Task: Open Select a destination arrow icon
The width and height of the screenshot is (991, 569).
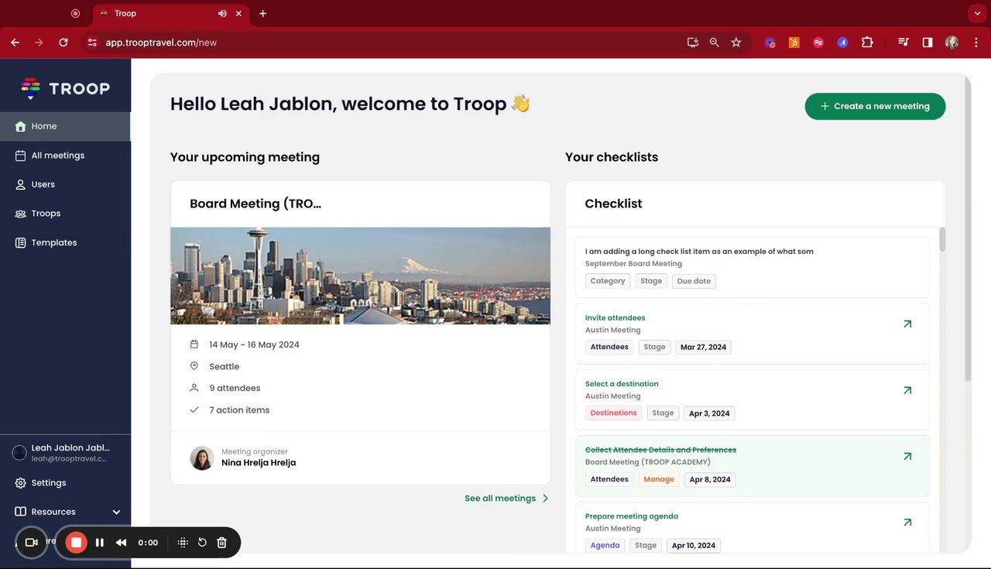Action: click(x=907, y=390)
